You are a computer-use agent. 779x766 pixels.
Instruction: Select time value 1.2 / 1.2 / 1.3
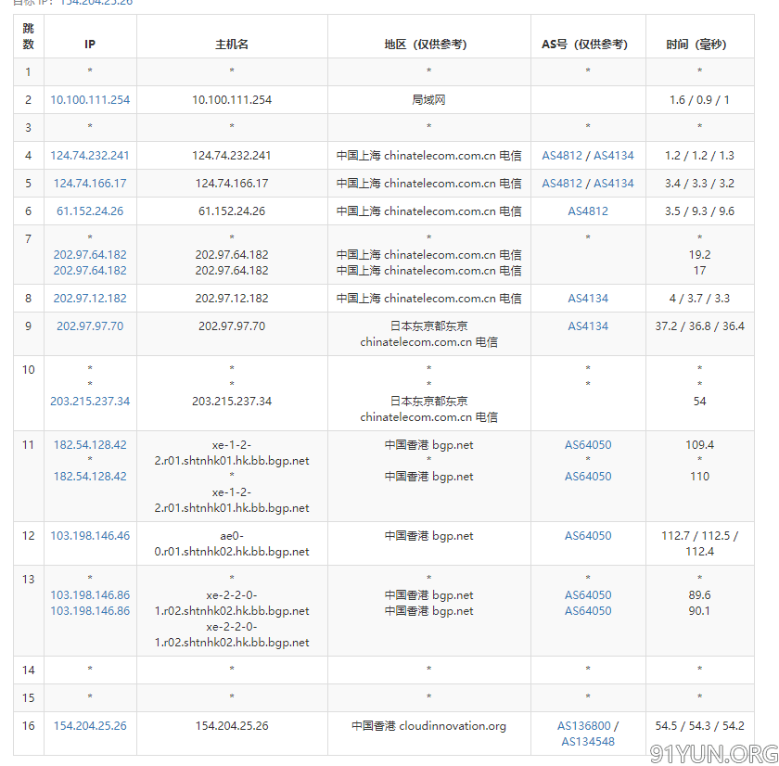[x=699, y=156]
